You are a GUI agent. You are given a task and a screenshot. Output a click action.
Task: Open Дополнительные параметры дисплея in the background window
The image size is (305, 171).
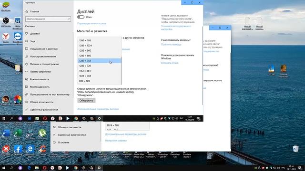pyautogui.click(x=126, y=134)
